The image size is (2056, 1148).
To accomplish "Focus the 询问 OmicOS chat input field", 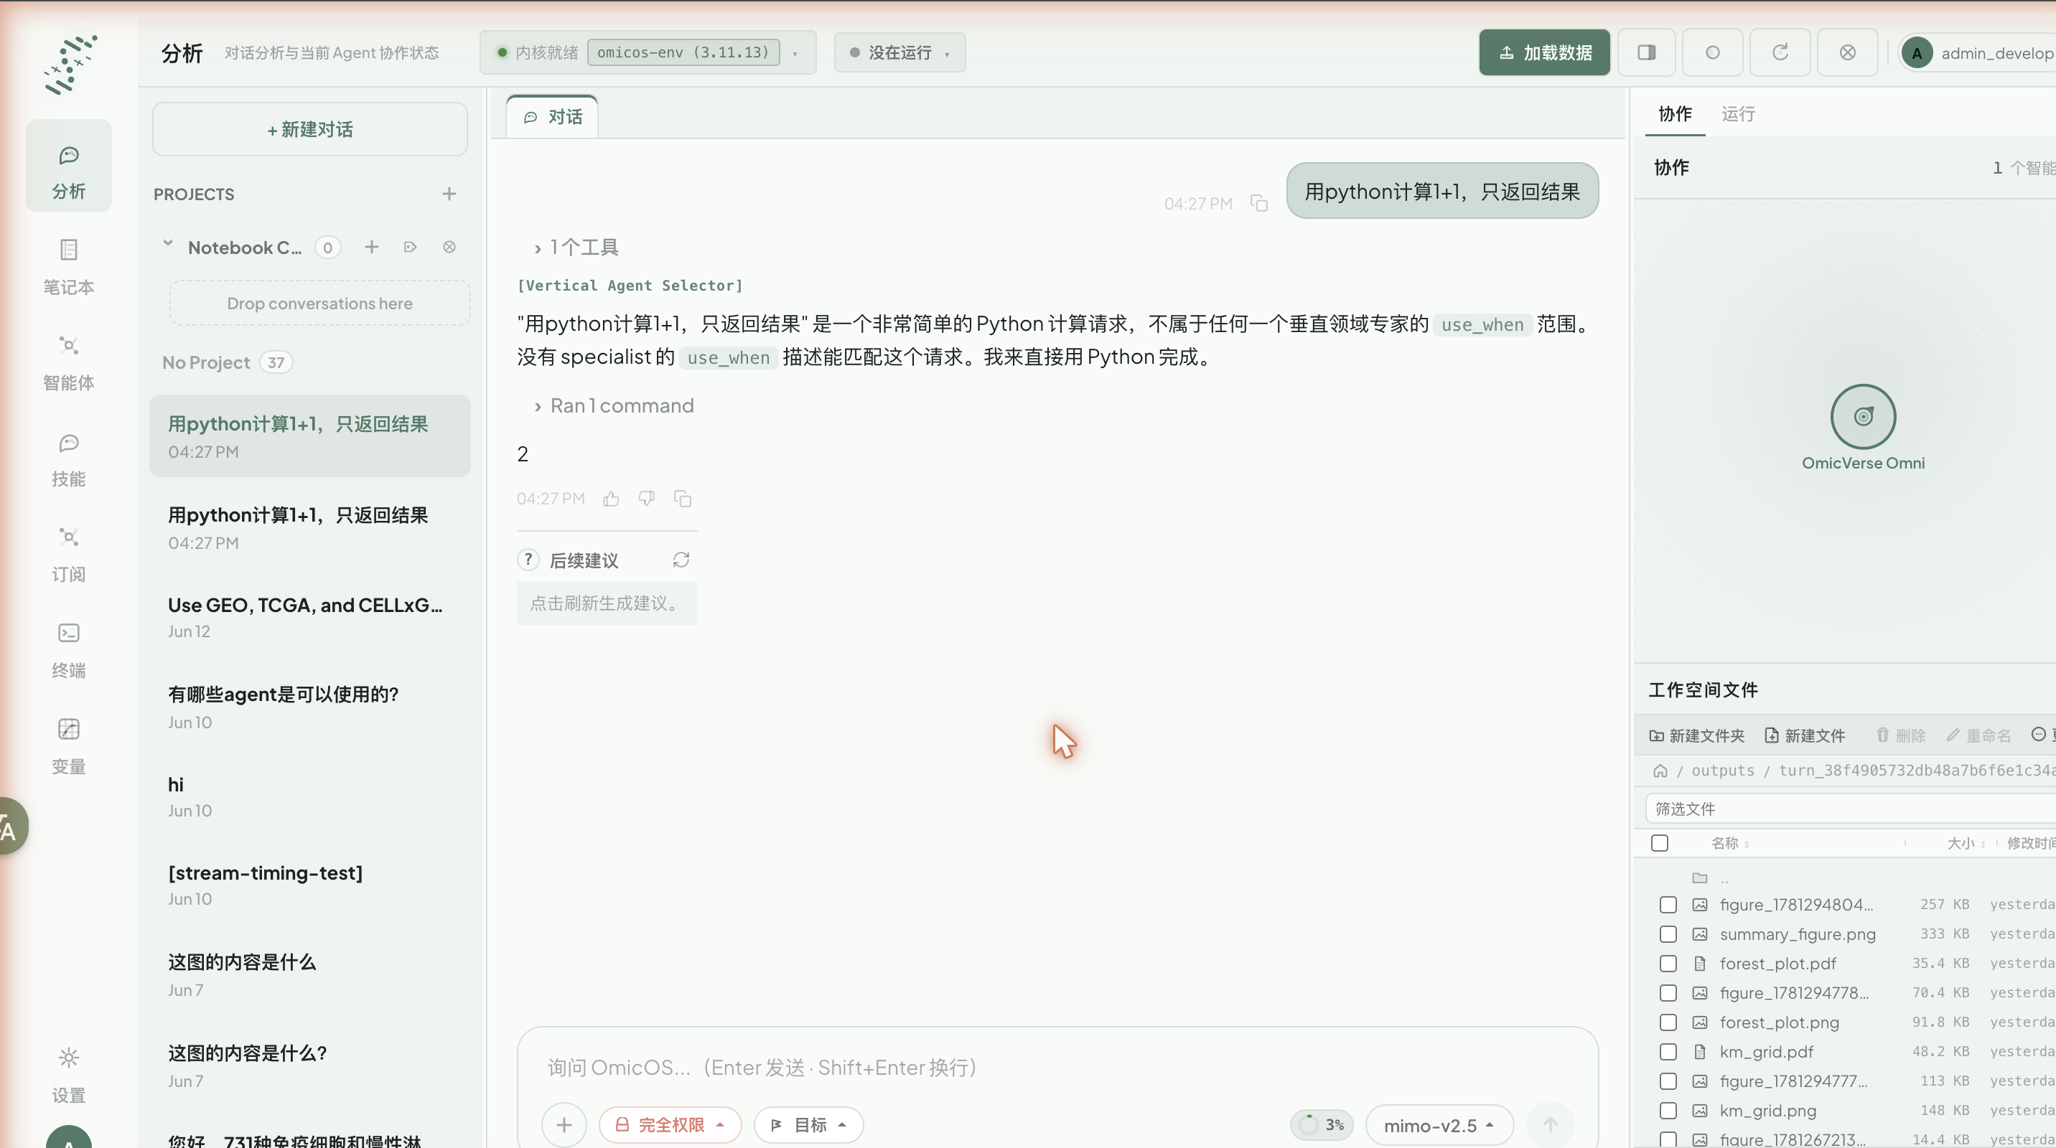I will click(1057, 1068).
